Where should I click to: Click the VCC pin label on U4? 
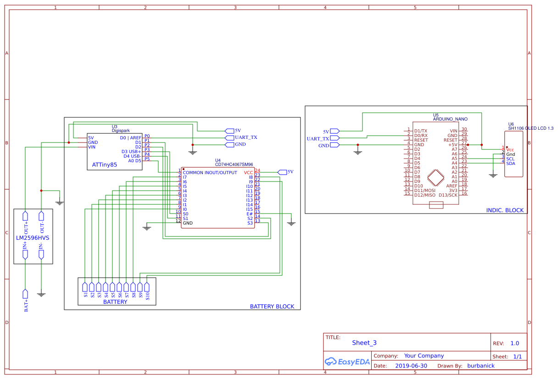248,173
